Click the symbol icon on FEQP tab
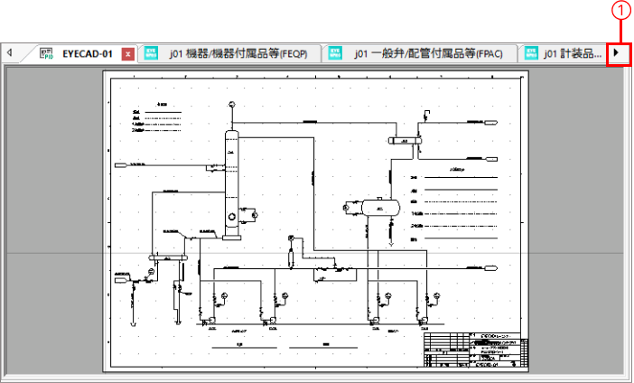Screen dimensions: 634x383 (x=152, y=53)
